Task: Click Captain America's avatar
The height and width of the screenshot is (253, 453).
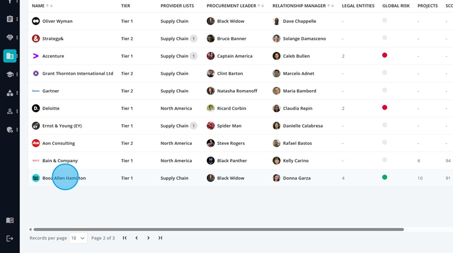Action: [210, 56]
